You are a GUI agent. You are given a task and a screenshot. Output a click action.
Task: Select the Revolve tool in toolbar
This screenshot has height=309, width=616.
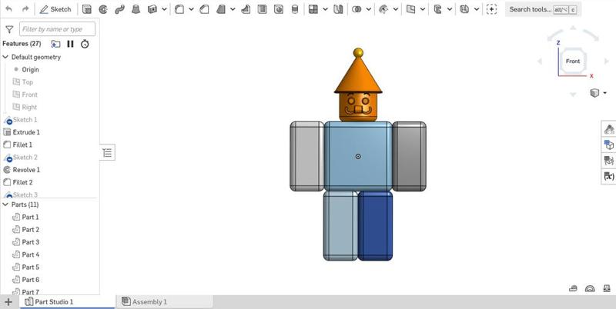pos(103,9)
